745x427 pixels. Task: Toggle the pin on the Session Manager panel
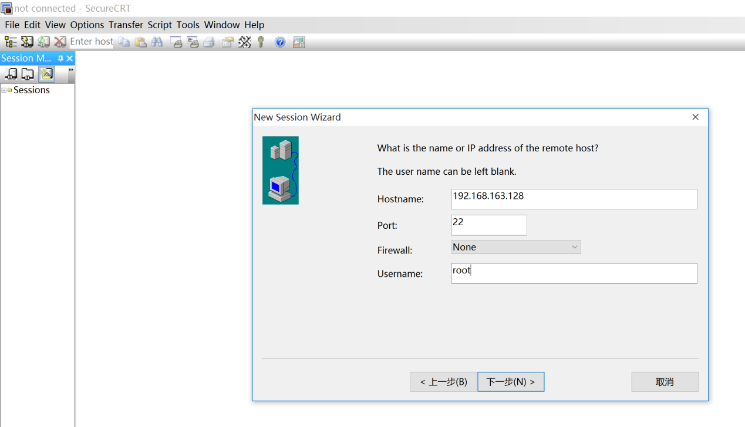click(x=61, y=58)
